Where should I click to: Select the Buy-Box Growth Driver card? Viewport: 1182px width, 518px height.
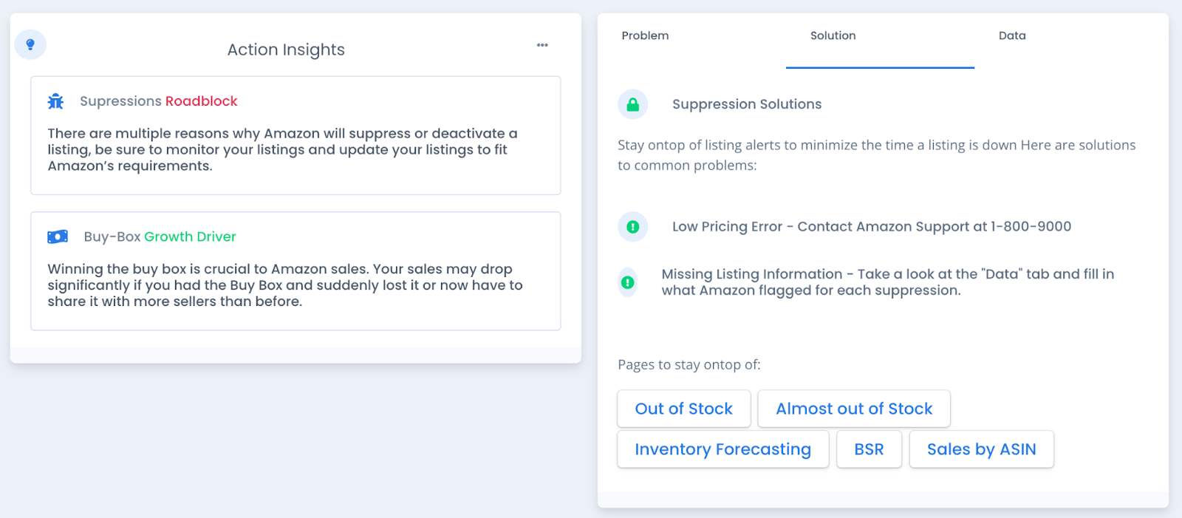pyautogui.click(x=295, y=285)
